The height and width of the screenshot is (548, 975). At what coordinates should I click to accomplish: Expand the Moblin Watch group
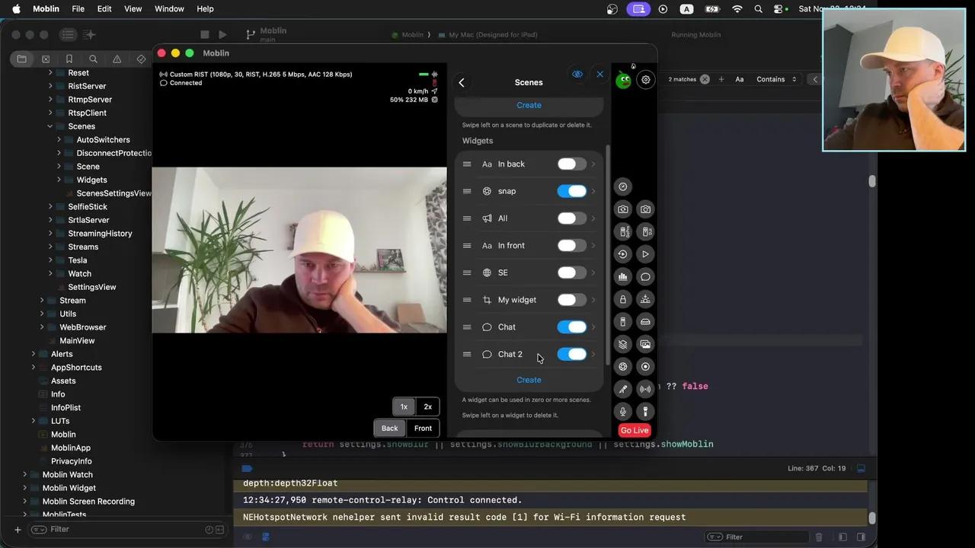24,475
